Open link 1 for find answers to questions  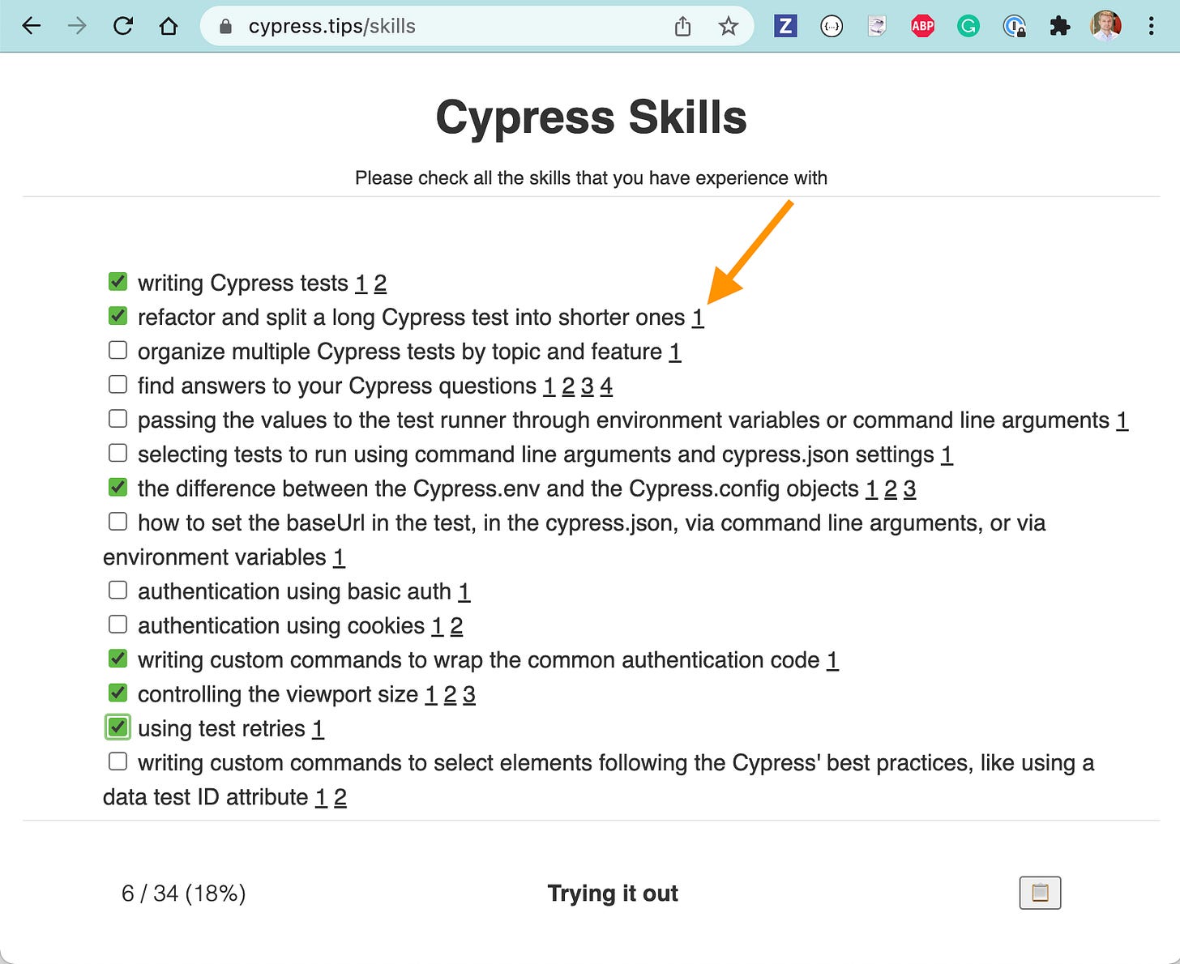[x=549, y=386]
